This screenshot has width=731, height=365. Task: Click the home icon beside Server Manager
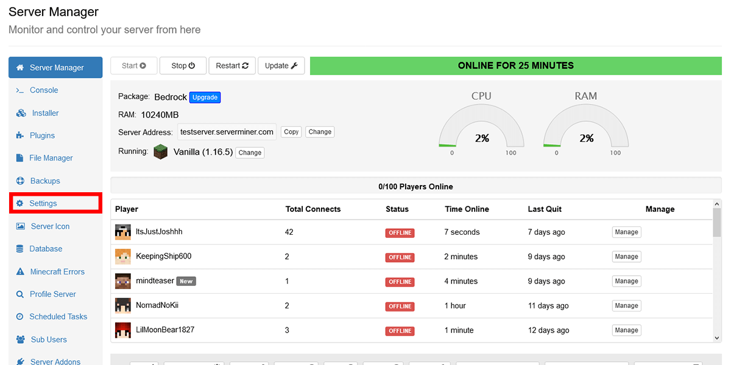click(x=20, y=68)
